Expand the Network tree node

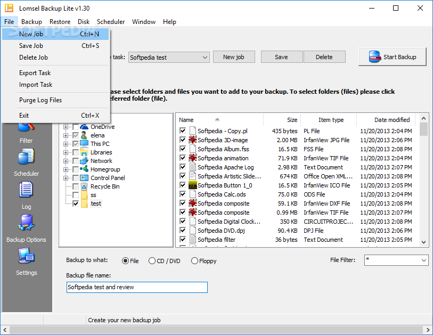(66, 161)
